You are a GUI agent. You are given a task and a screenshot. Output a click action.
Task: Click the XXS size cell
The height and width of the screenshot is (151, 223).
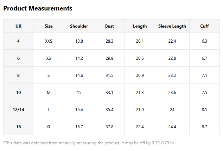coord(49,41)
